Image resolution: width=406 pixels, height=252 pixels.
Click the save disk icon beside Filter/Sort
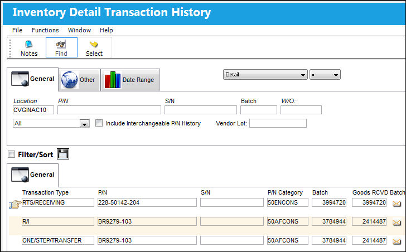pyautogui.click(x=63, y=154)
